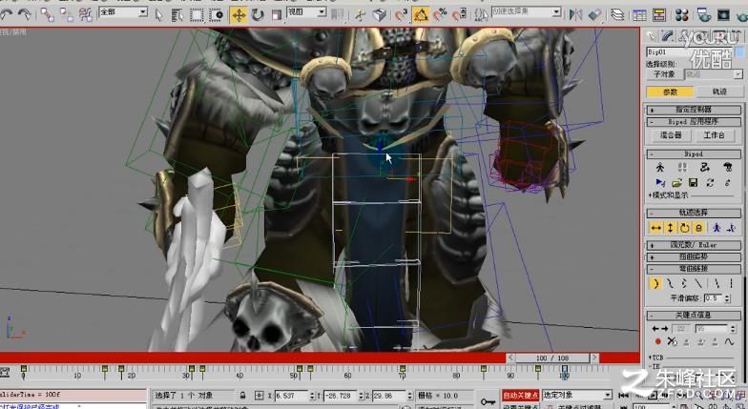Screen dimensions: 748x409
Task: Click the Set Key red dot icon
Action: pos(658,341)
